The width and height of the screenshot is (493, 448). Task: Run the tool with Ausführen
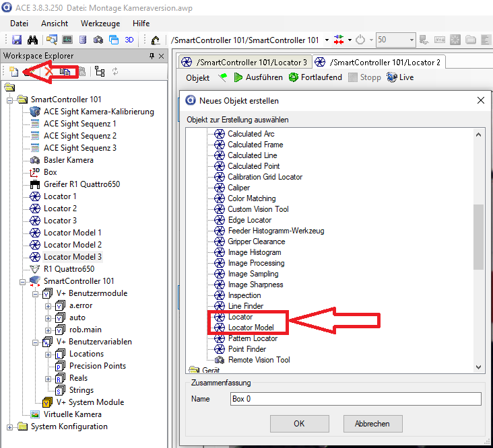tap(258, 77)
